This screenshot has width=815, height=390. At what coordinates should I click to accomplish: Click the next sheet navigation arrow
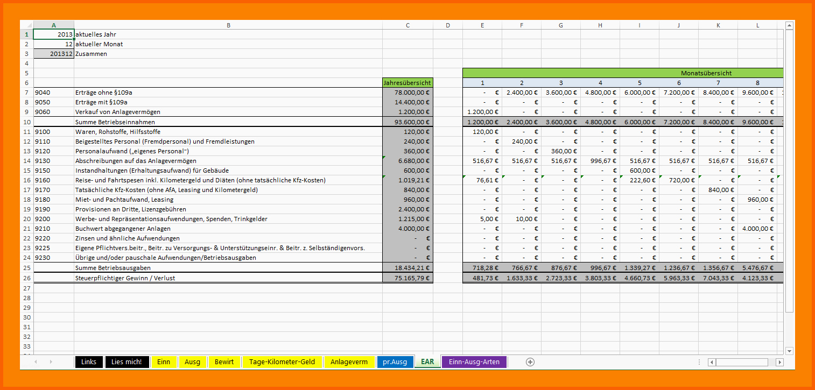point(51,362)
